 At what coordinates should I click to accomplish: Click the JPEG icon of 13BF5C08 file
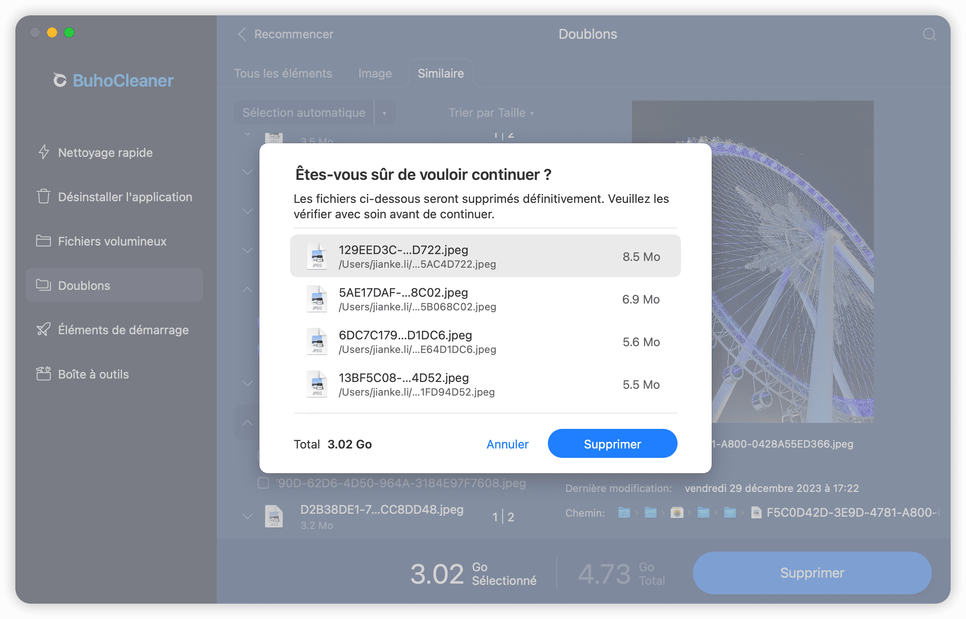click(317, 384)
